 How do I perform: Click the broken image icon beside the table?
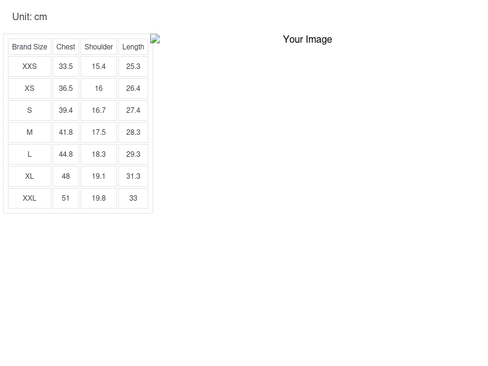coord(155,38)
